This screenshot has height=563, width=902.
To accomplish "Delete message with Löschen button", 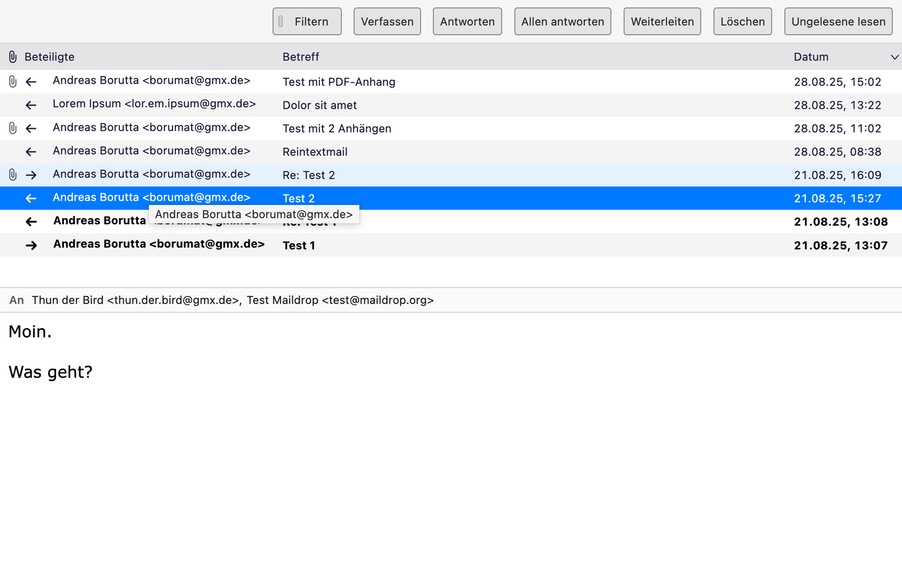I will [x=742, y=22].
